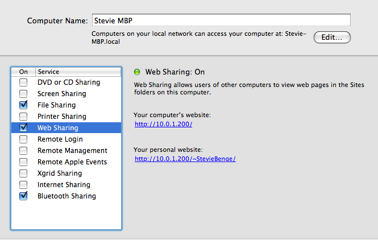Enable the Remote Login checkbox
The image size is (378, 240).
(x=23, y=139)
